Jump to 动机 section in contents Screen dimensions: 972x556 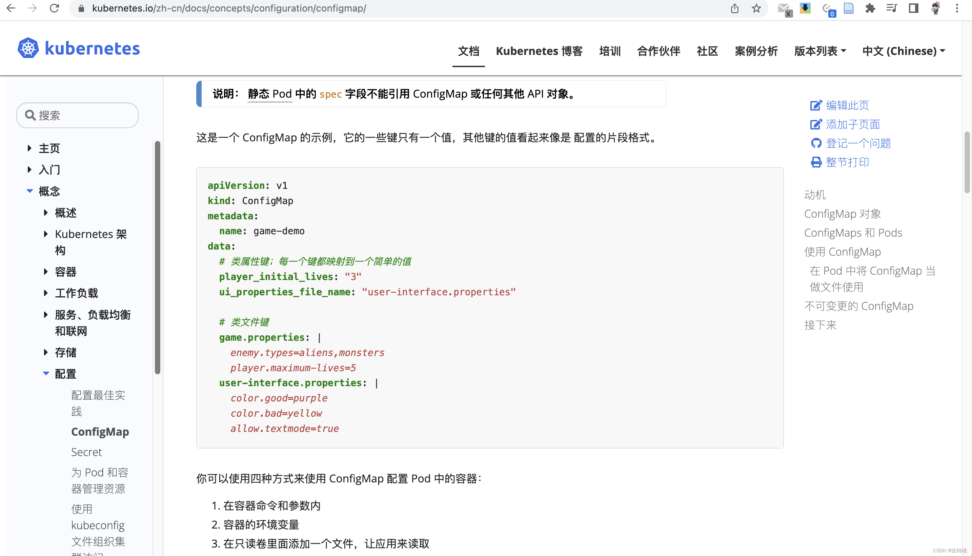815,195
